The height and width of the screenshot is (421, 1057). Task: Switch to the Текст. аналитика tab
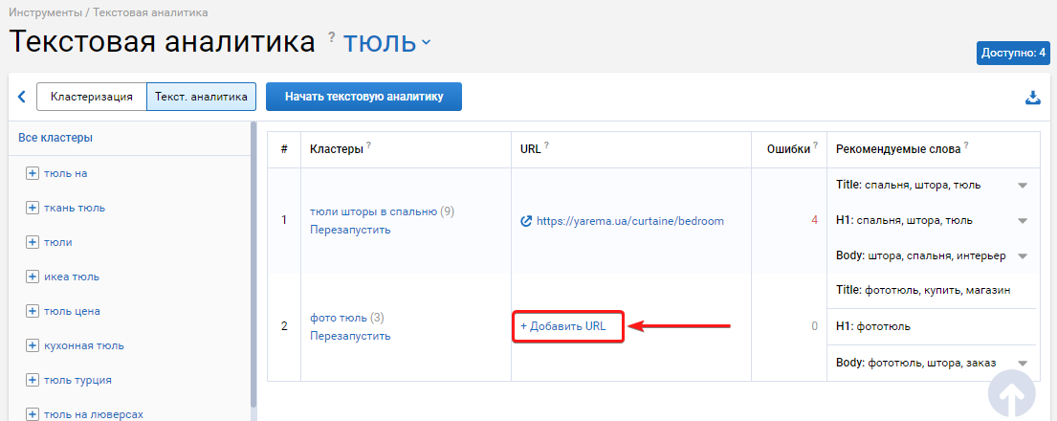(201, 97)
